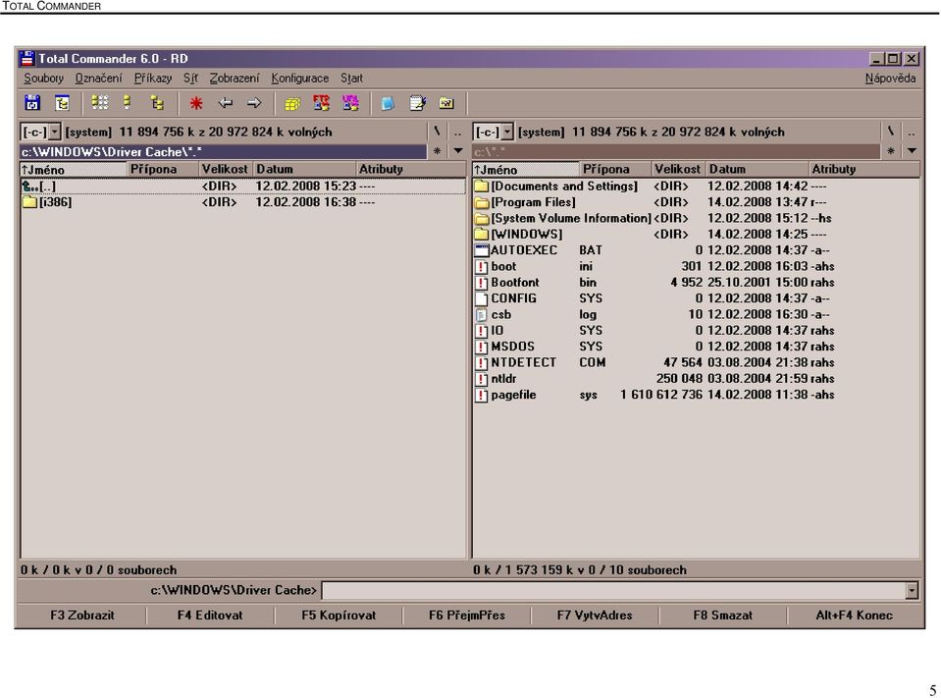Click Alt+F4 Konec button
The image size is (941, 698).
pos(854,616)
